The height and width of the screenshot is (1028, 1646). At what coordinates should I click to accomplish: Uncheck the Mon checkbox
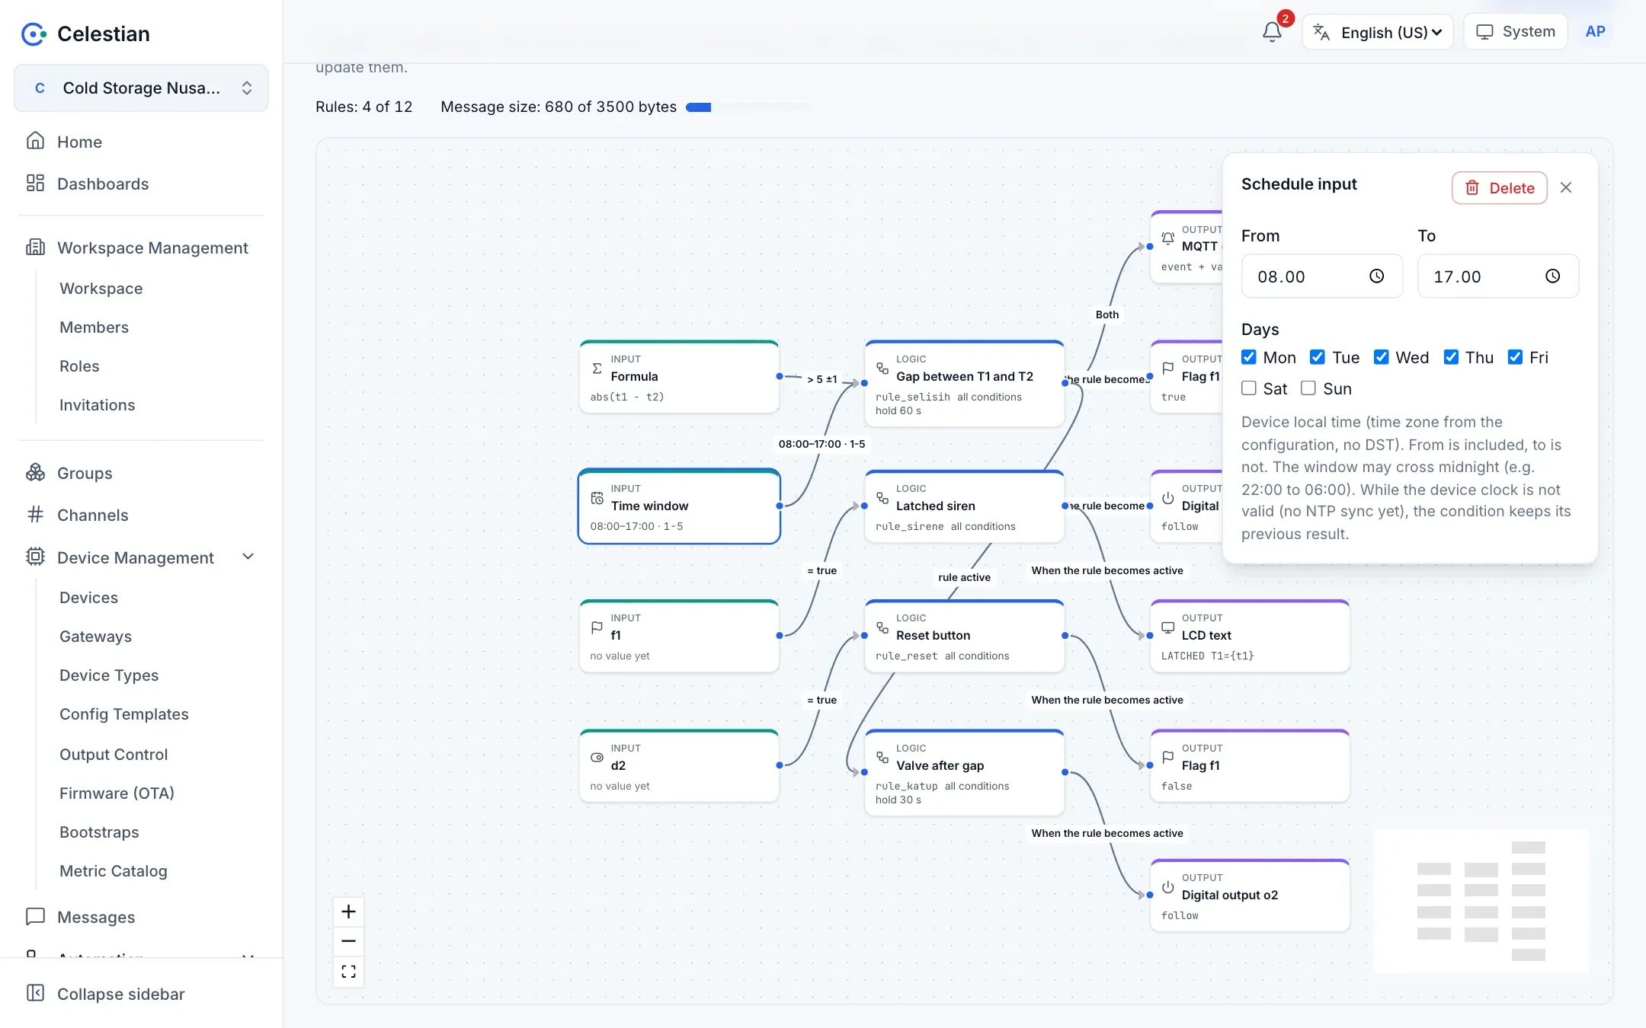pyautogui.click(x=1248, y=357)
